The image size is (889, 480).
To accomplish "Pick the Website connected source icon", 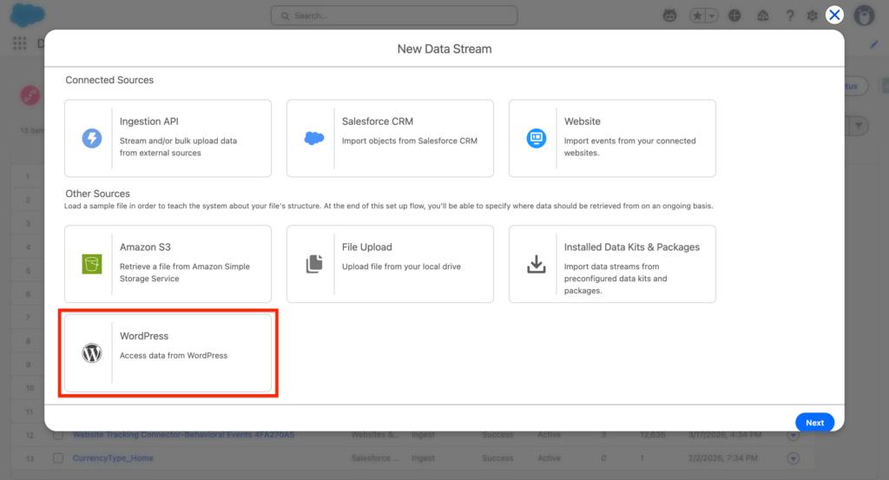I will click(x=536, y=138).
